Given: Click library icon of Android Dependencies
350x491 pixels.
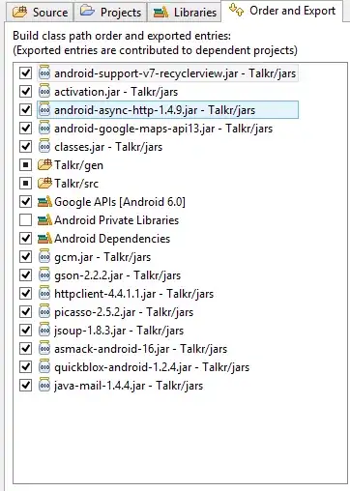Looking at the screenshot, I should [44, 239].
